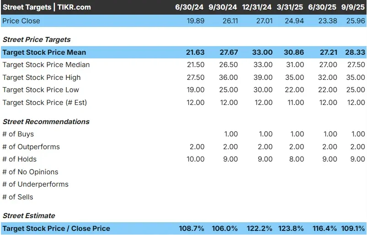The image size is (367, 235).
Task: Click median target value 21.50
Action: click(x=196, y=65)
